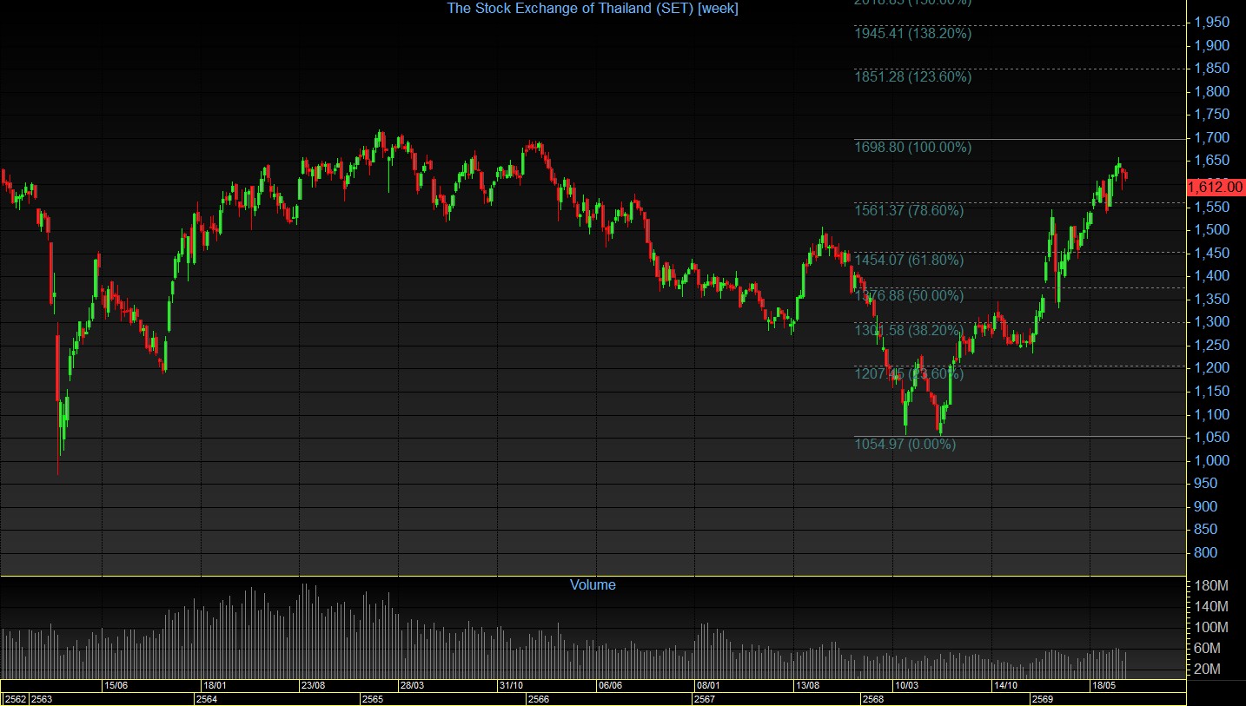Select the Fibonacci label '1454.07 (61.80%)'
The width and height of the screenshot is (1246, 706).
[909, 260]
